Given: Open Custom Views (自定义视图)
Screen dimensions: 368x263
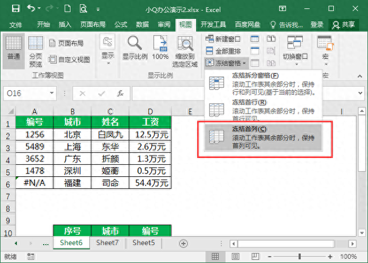Looking at the screenshot, I should click(69, 60).
